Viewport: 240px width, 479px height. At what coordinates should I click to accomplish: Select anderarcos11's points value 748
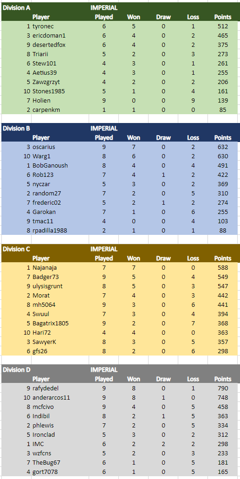[223, 397]
